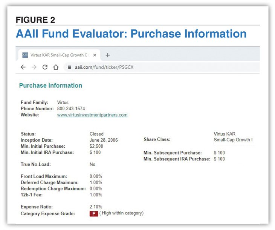Click the Front Load Maximum label
This screenshot has width=275, height=230.
(x=44, y=176)
